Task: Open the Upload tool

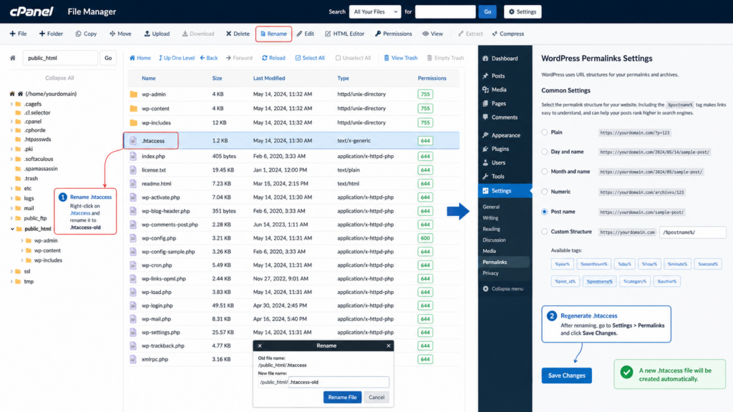Action: 157,34
